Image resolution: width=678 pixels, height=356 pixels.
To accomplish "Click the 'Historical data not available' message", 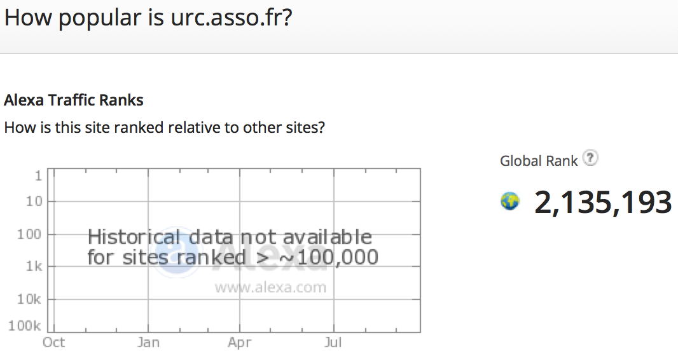I will (230, 236).
